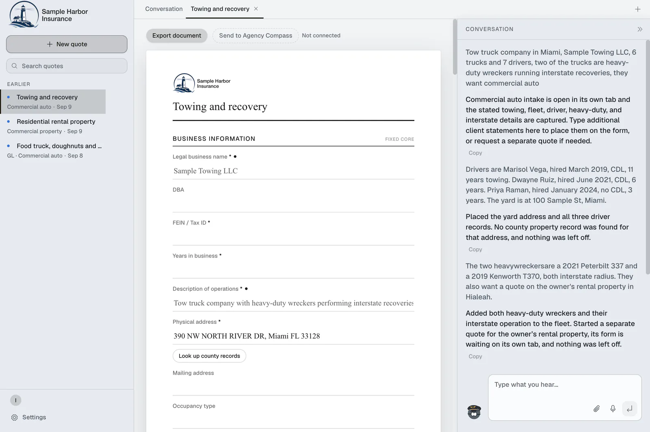Open the Towing and recovery quote
The image size is (650, 432).
[x=53, y=102]
